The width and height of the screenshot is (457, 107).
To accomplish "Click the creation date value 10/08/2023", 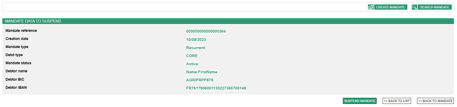I will (x=196, y=40).
